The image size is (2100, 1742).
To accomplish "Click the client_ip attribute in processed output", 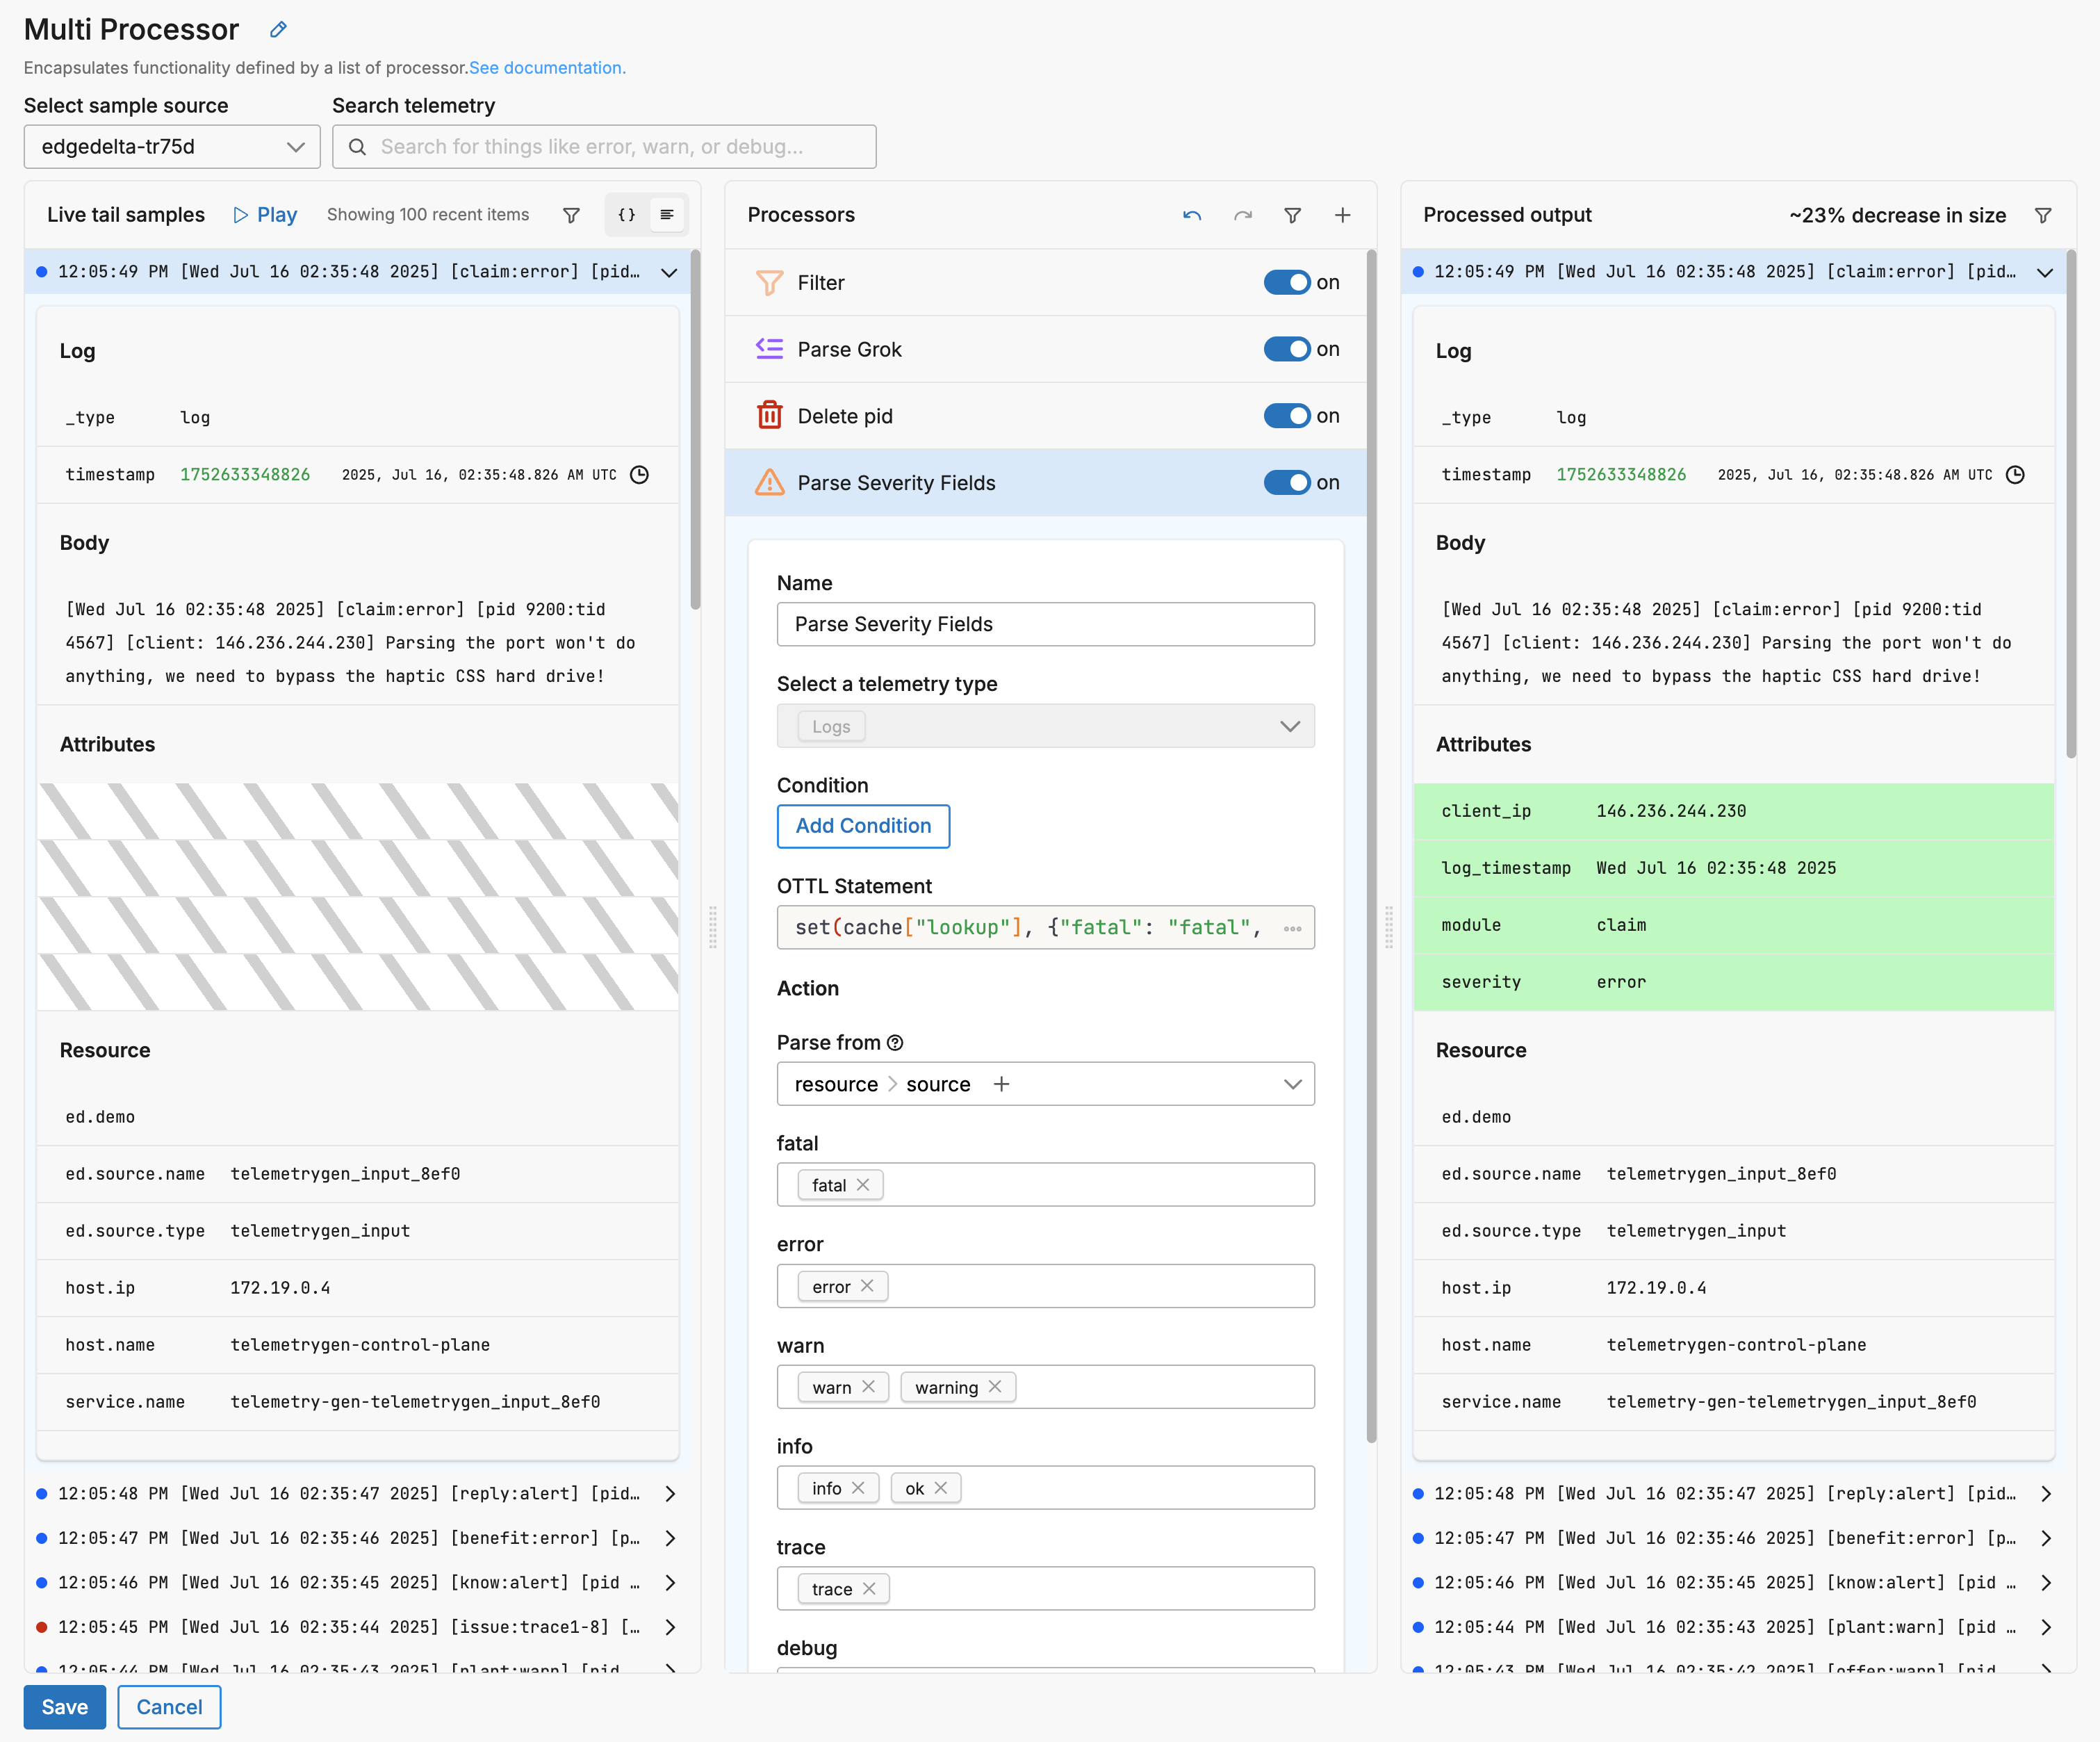I will (1733, 811).
